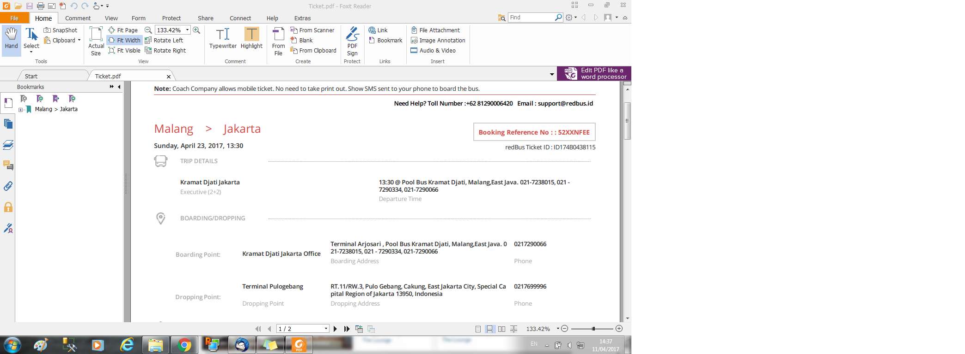Switch to continuous page view mode
This screenshot has width=965, height=354.
(x=489, y=329)
